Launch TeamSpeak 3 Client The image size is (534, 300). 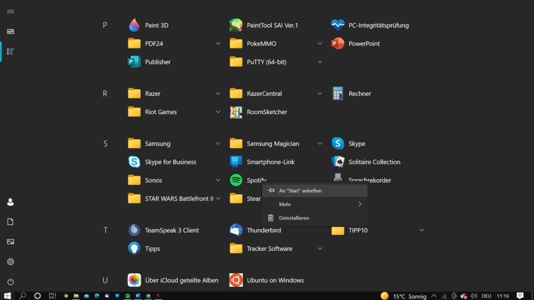pos(163,230)
